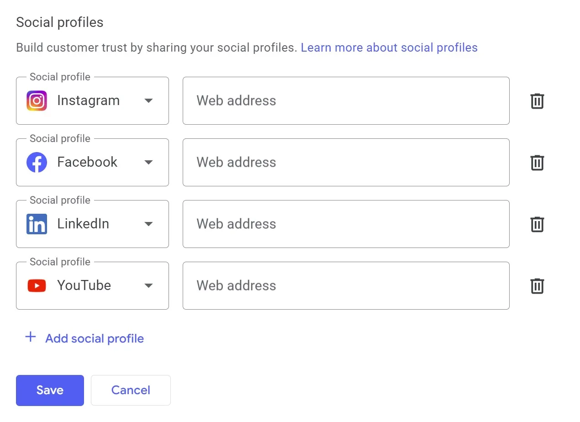Delete the LinkedIn profile row
The image size is (580, 422).
pos(537,224)
